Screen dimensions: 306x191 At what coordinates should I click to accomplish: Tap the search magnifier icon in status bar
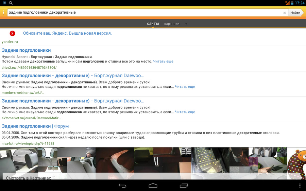pos(11,3)
